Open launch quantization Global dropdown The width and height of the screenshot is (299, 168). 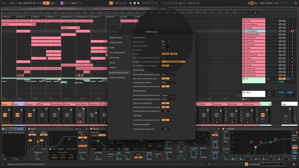coord(170,99)
